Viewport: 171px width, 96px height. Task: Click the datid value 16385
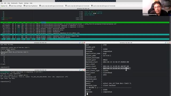click(105, 90)
